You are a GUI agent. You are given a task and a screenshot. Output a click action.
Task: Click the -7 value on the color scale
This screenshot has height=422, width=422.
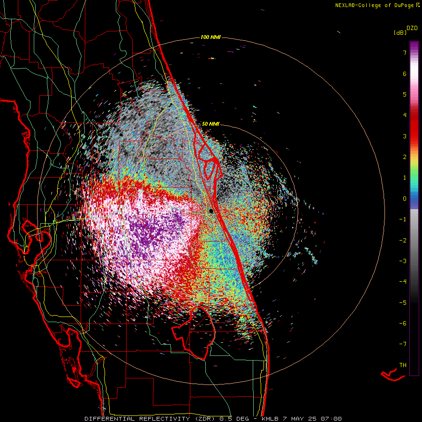(403, 344)
